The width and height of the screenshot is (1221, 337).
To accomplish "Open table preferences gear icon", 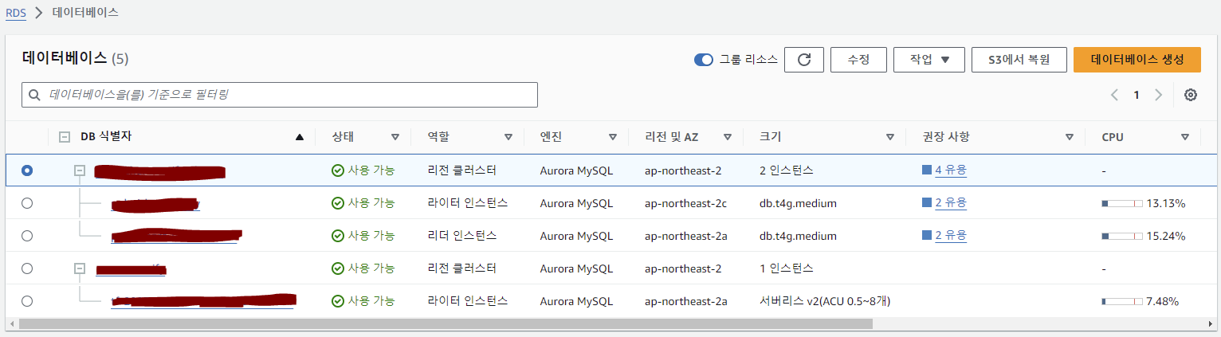I will click(1191, 95).
